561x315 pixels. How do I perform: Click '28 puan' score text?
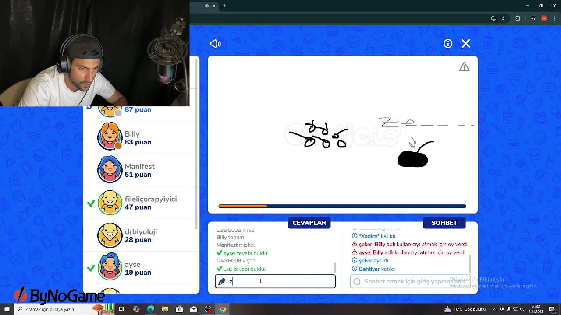point(138,240)
